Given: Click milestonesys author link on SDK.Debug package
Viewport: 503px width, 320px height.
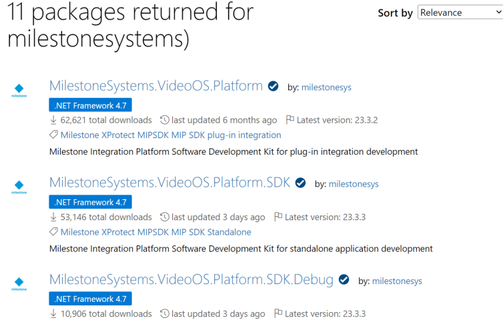Looking at the screenshot, I should pos(397,281).
